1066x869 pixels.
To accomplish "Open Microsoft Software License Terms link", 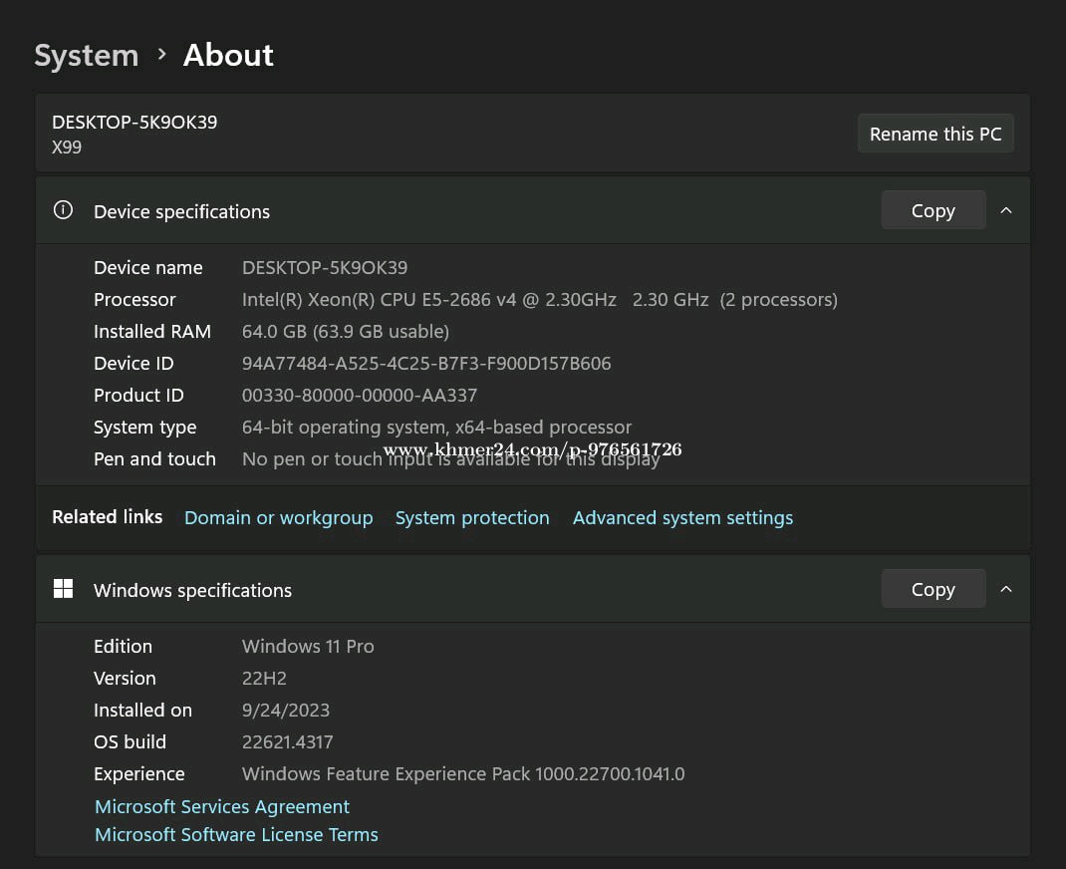I will pos(236,835).
